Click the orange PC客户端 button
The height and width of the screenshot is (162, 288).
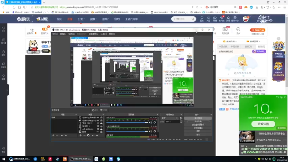[x=257, y=30]
